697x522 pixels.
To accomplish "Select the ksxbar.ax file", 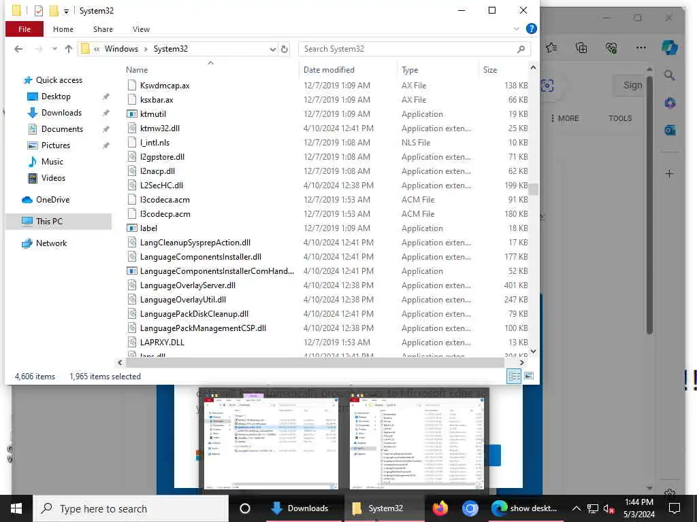I will click(157, 99).
